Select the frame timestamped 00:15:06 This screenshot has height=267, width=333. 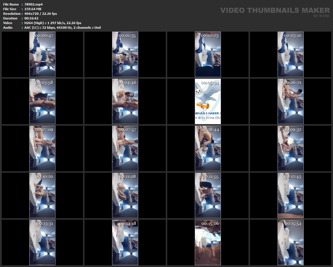click(x=208, y=242)
